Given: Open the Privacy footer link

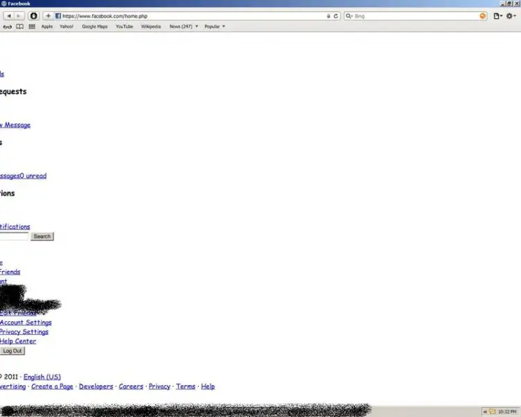Looking at the screenshot, I should (x=160, y=386).
